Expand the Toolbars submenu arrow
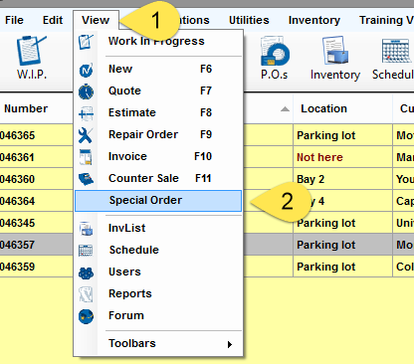The height and width of the screenshot is (364, 414). click(x=229, y=344)
